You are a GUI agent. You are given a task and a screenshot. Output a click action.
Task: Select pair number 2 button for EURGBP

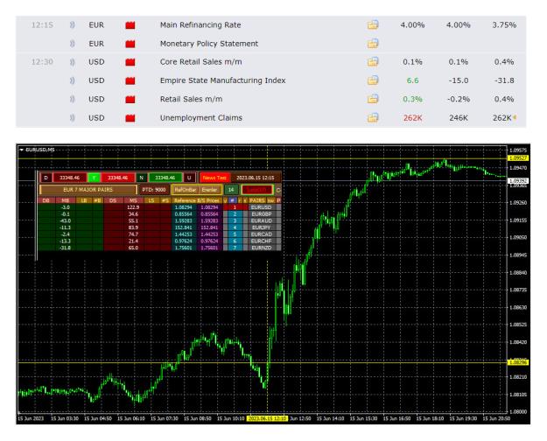(x=235, y=213)
